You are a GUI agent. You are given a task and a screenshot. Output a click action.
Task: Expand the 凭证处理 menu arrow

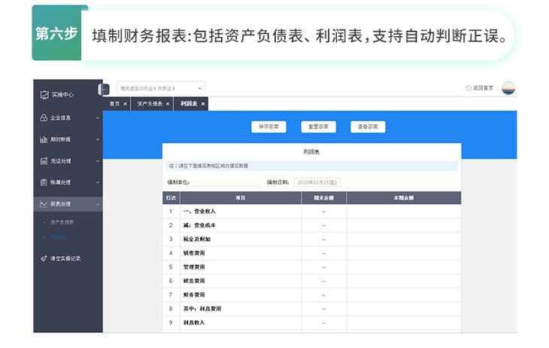click(98, 160)
